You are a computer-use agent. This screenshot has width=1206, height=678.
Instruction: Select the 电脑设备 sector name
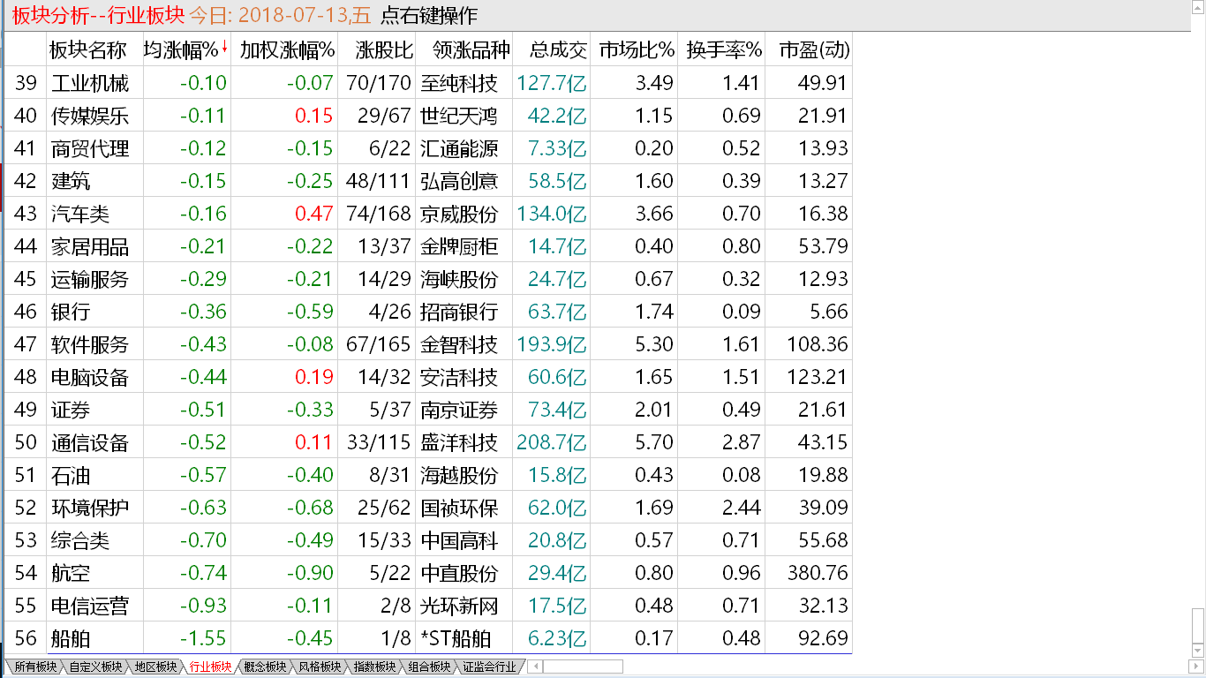90,377
